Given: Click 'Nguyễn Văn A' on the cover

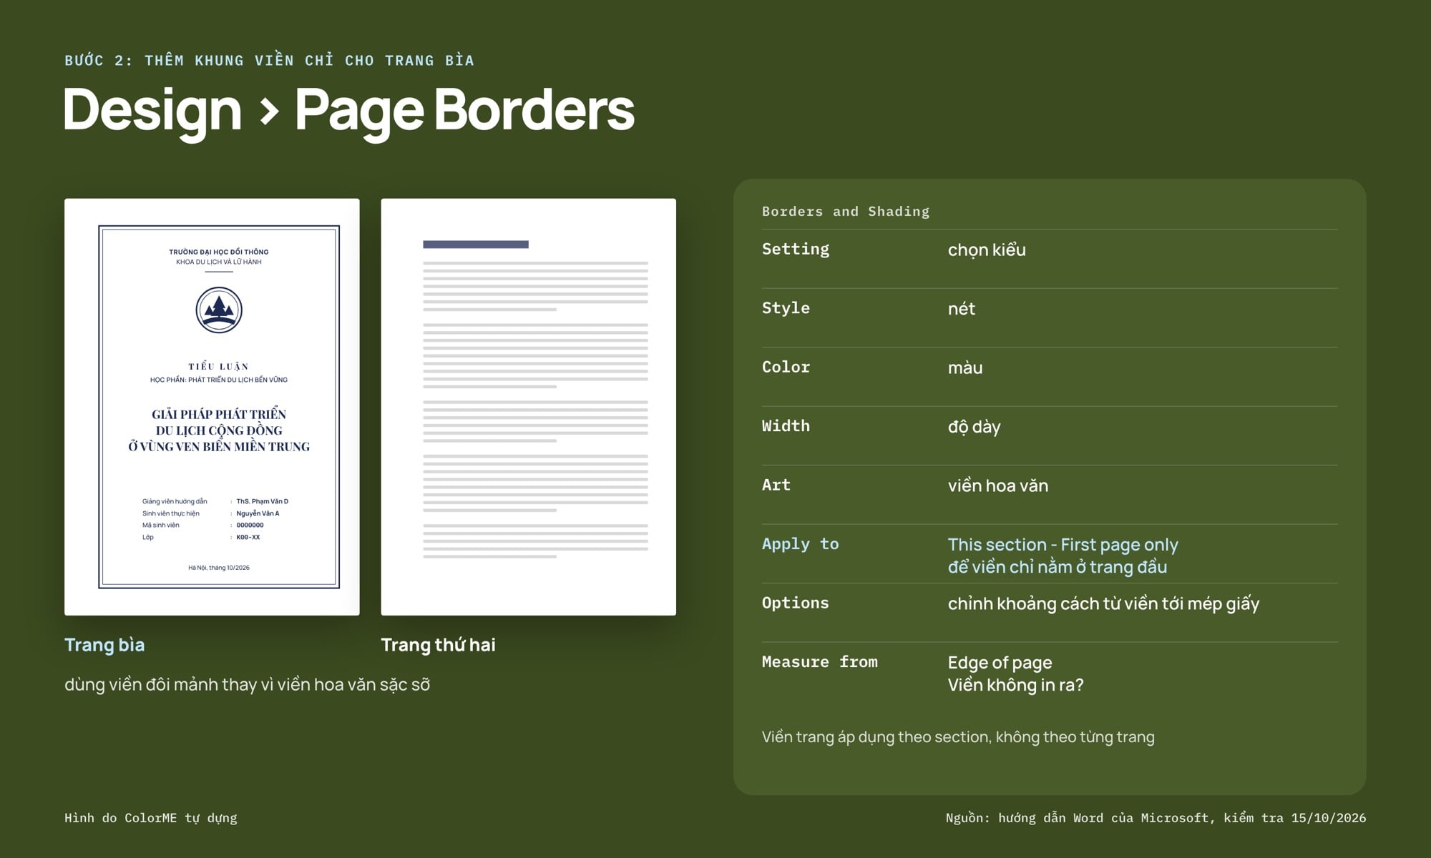Looking at the screenshot, I should pos(258,513).
